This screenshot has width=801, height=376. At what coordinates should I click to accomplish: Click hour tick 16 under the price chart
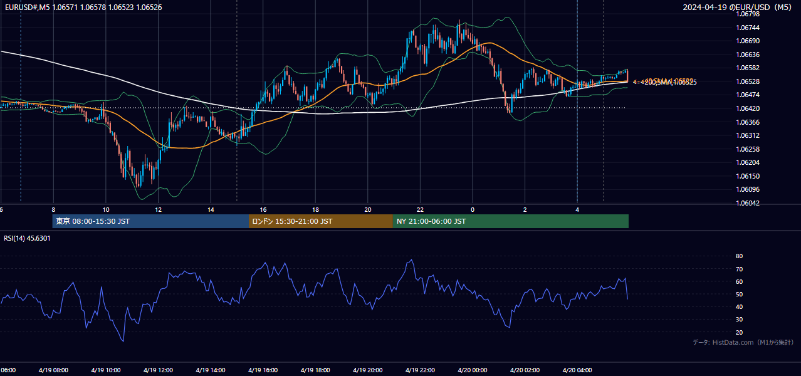(263, 209)
